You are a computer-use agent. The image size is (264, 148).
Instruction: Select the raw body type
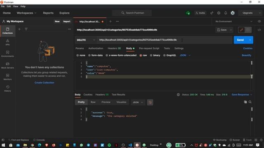click(143, 55)
